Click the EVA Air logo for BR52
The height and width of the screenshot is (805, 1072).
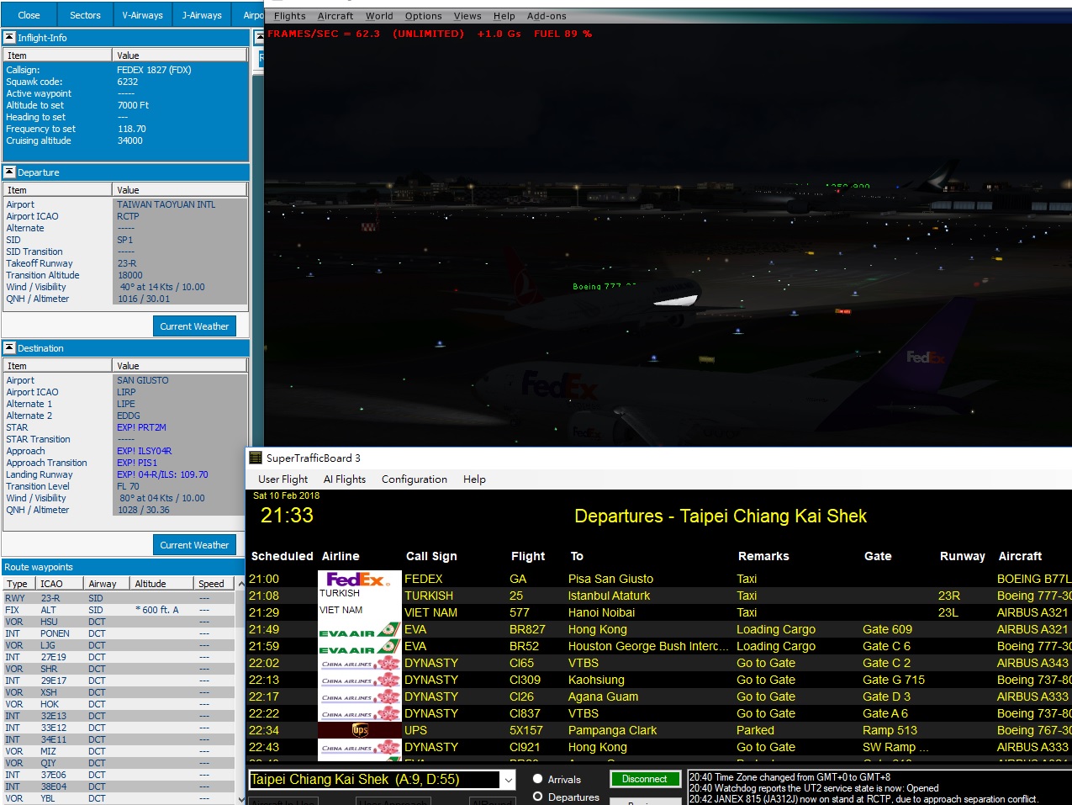coord(359,647)
